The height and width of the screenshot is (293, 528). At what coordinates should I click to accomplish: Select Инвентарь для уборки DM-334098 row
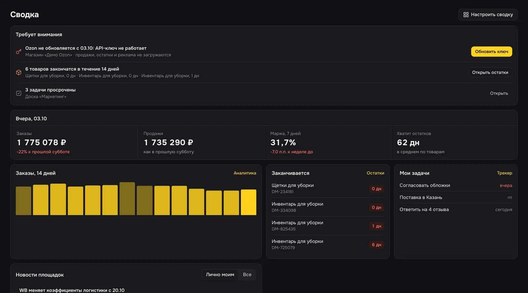328,207
